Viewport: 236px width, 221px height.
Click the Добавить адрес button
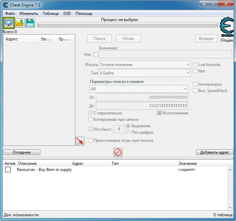[214, 152]
